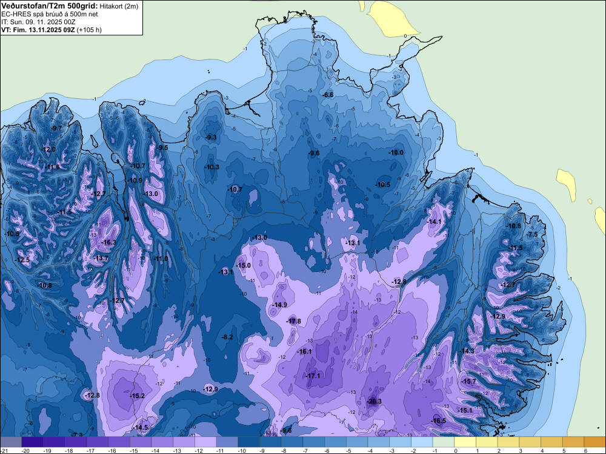The image size is (606, 454).
Task: Click the -16.1 temperature value on the map
Action: (305, 351)
